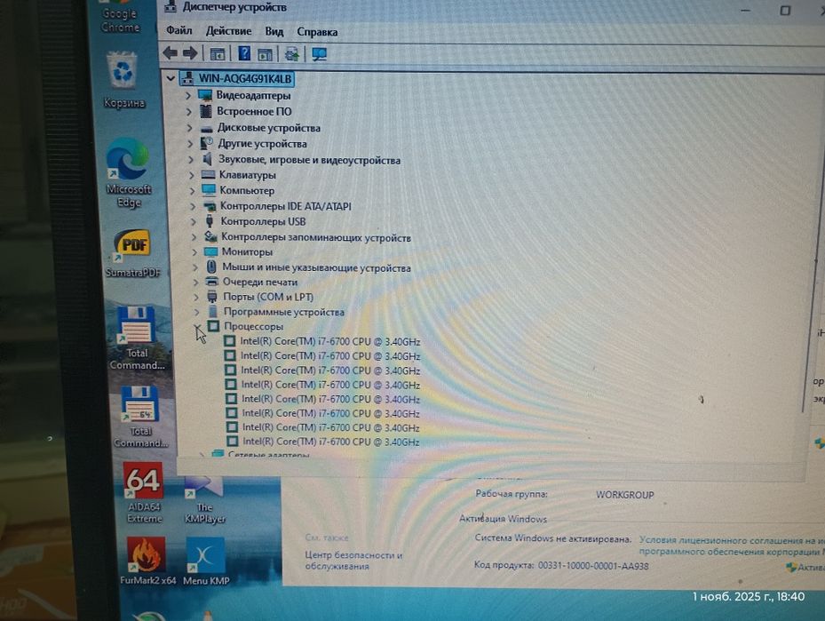Click the Активация Windows heading

pos(503,519)
